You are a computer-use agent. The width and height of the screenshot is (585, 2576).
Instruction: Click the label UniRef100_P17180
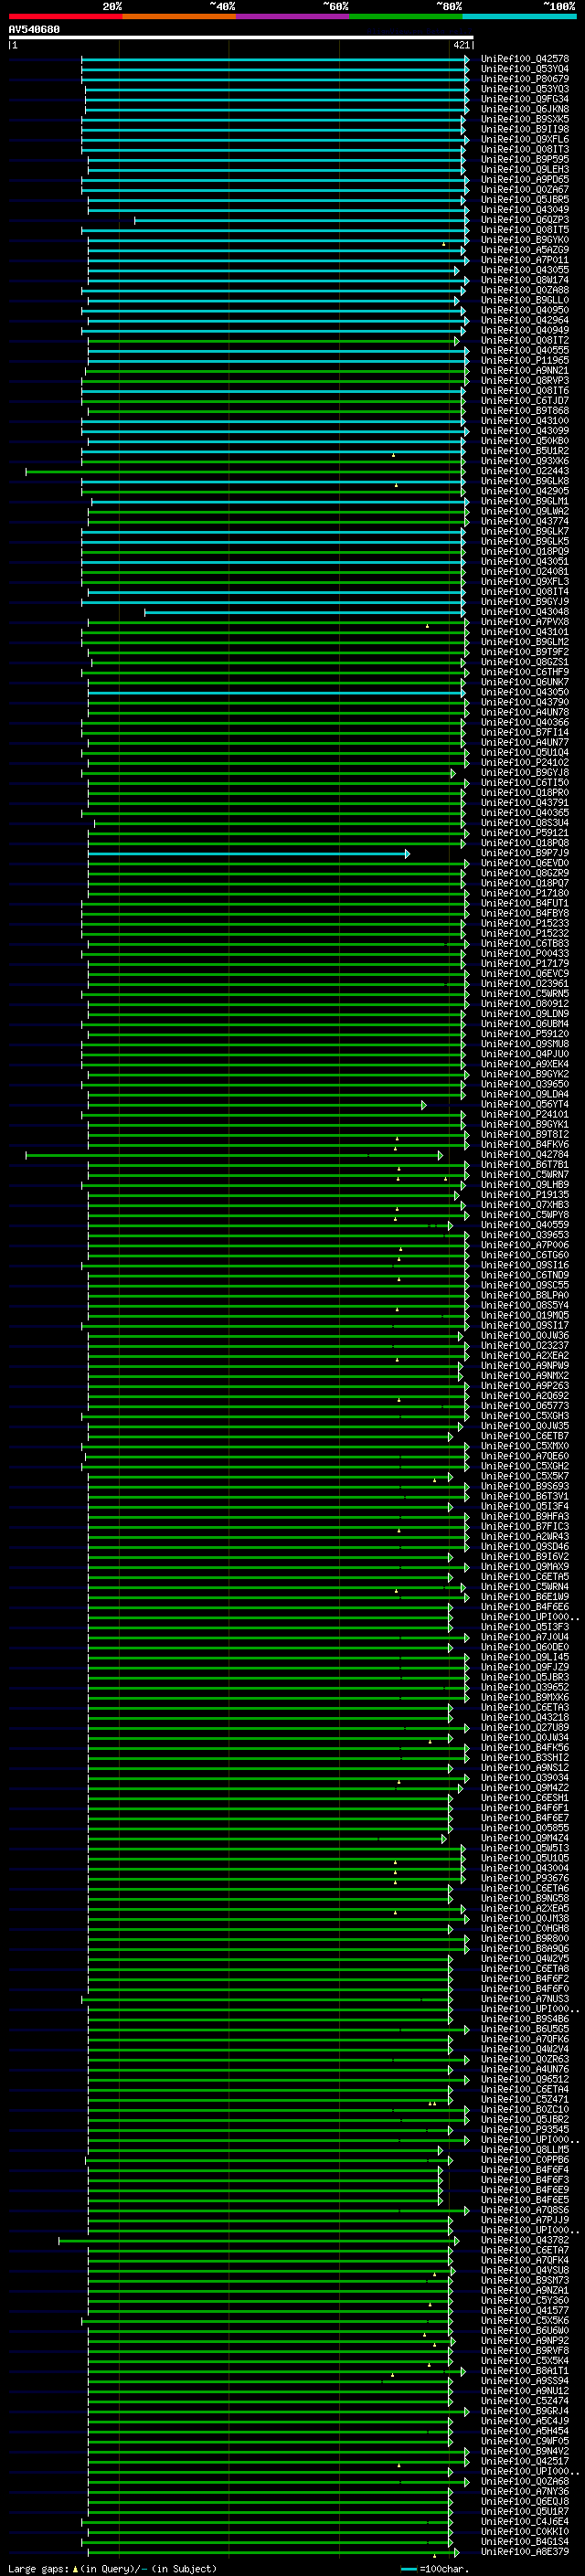525,893
